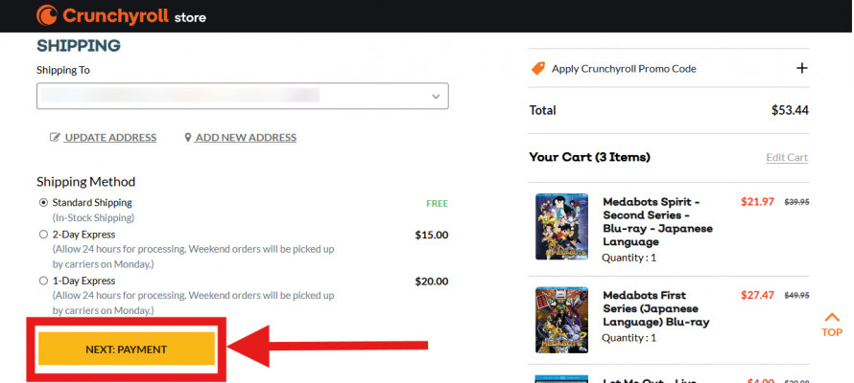
Task: Click the promo code tag icon
Action: 537,68
